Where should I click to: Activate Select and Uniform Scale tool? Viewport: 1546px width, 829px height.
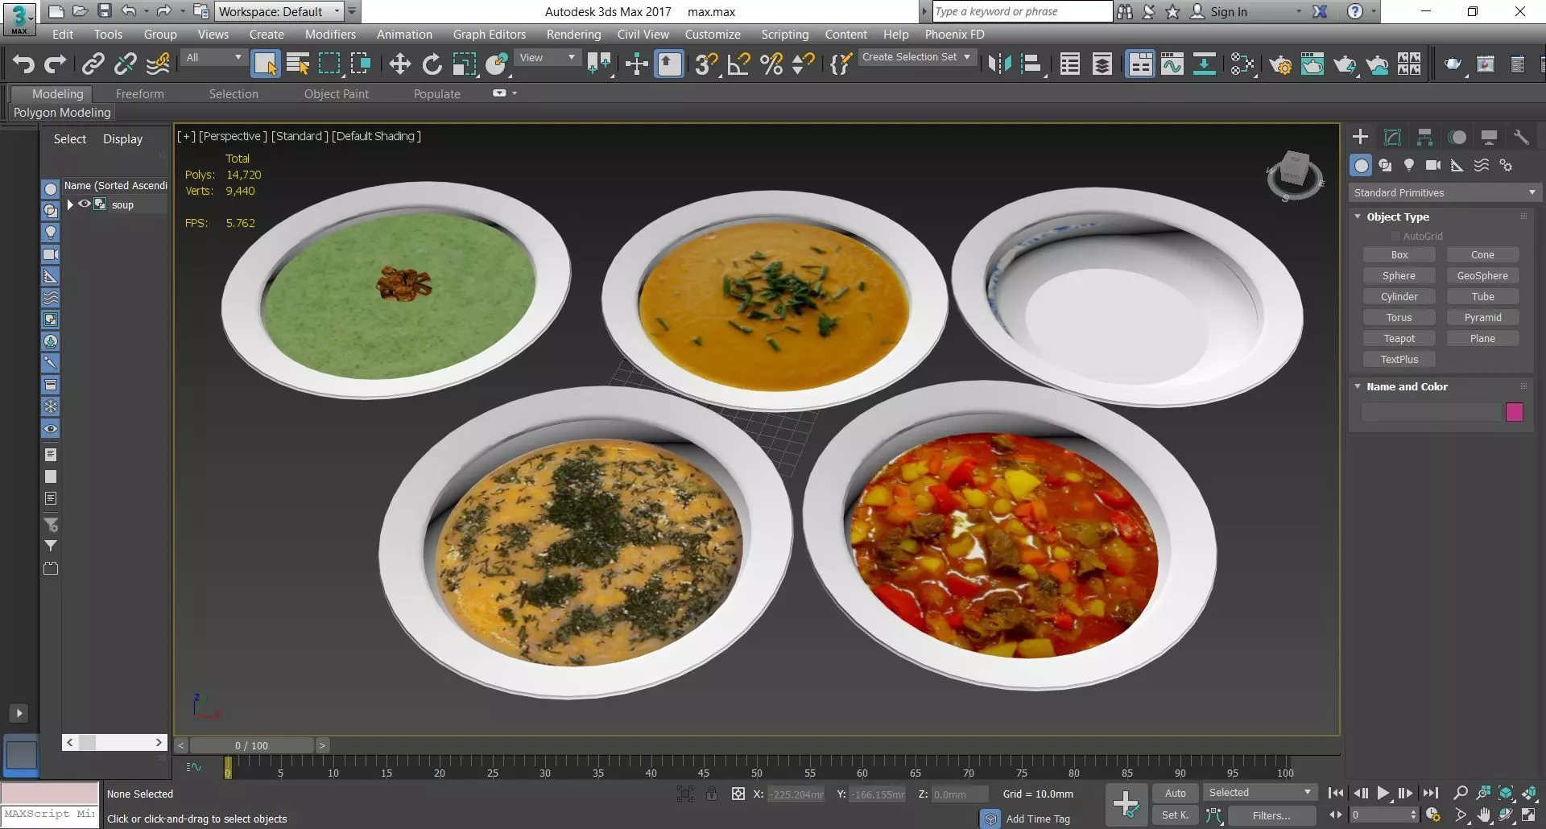[465, 64]
